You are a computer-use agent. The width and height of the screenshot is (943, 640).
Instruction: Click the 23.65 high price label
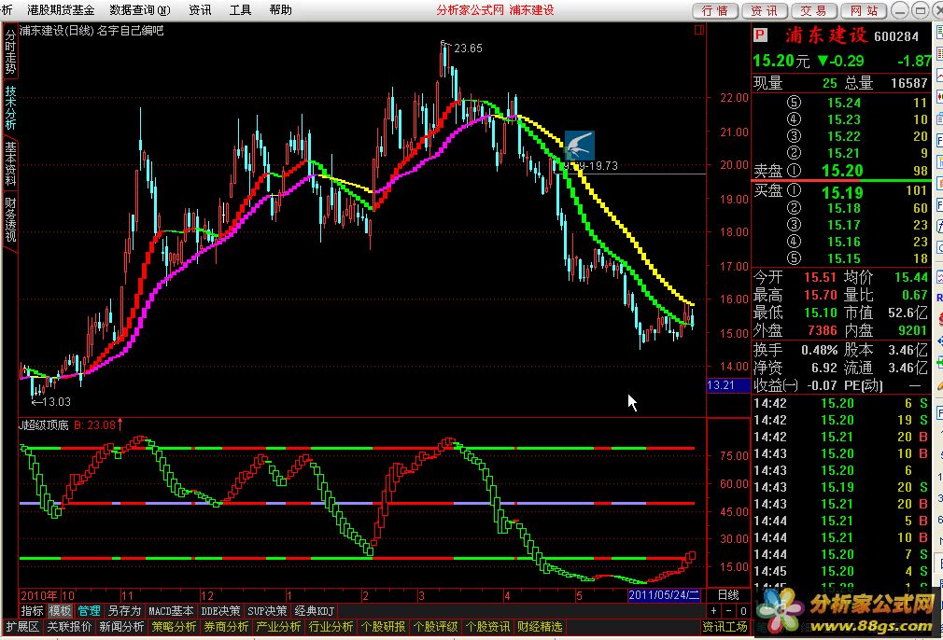click(468, 49)
